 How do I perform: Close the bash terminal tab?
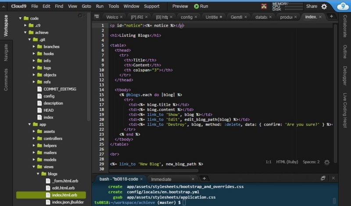coord(141,179)
